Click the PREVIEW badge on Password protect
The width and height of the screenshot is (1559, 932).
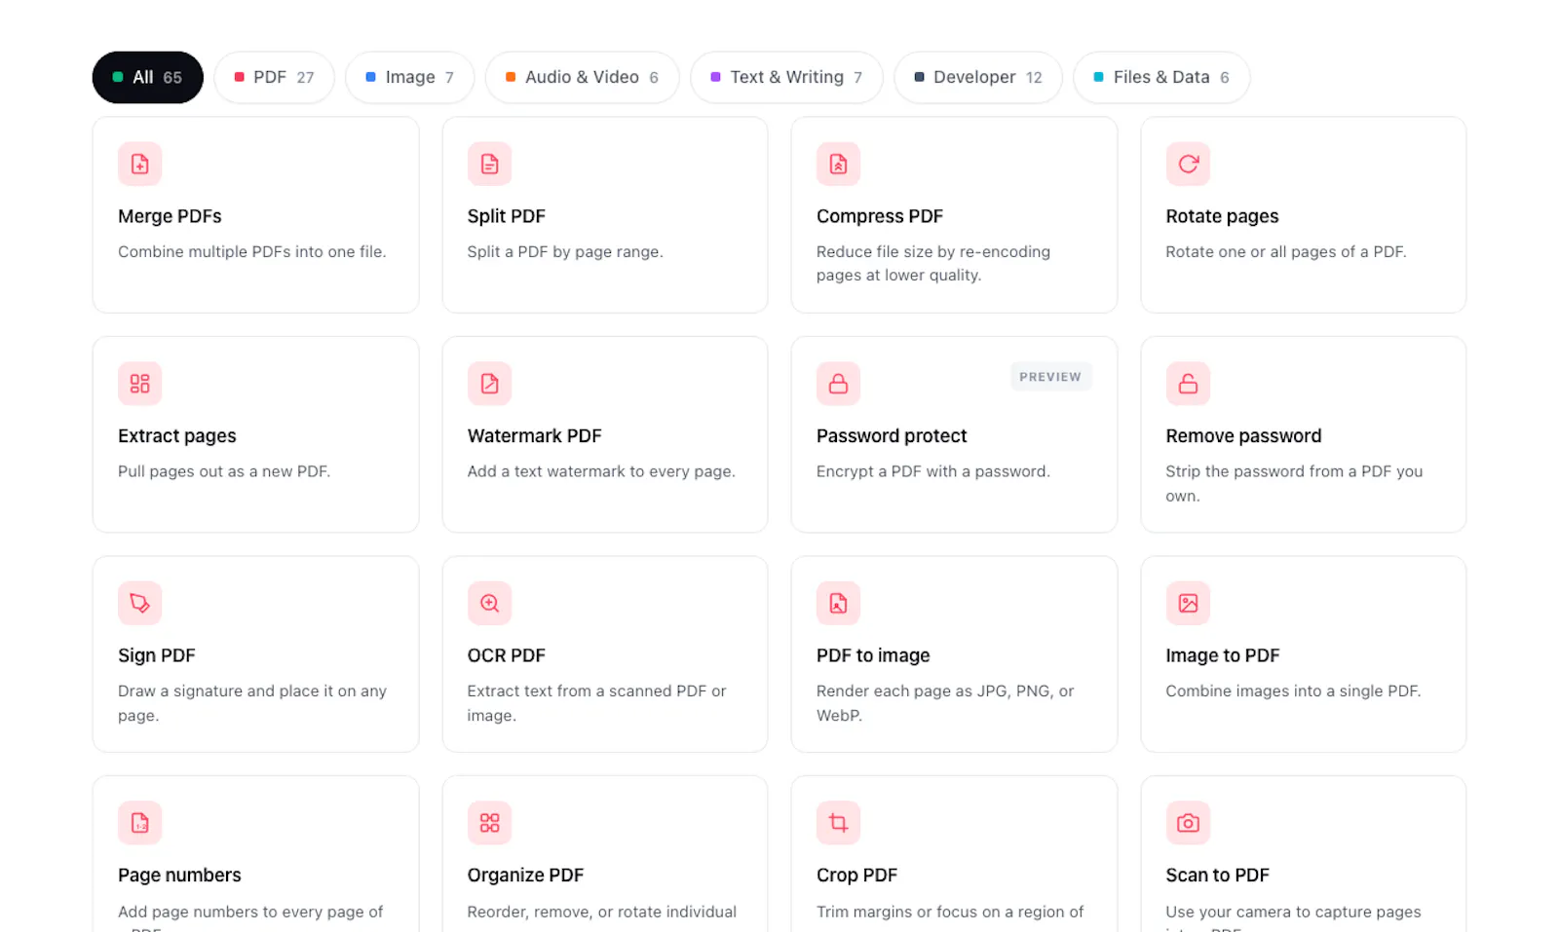tap(1050, 377)
